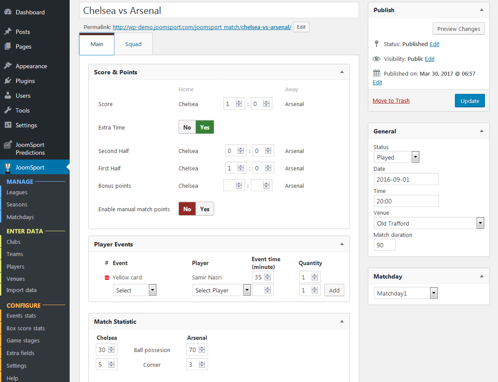Collapse the General box
The height and width of the screenshot is (382, 498).
(482, 131)
